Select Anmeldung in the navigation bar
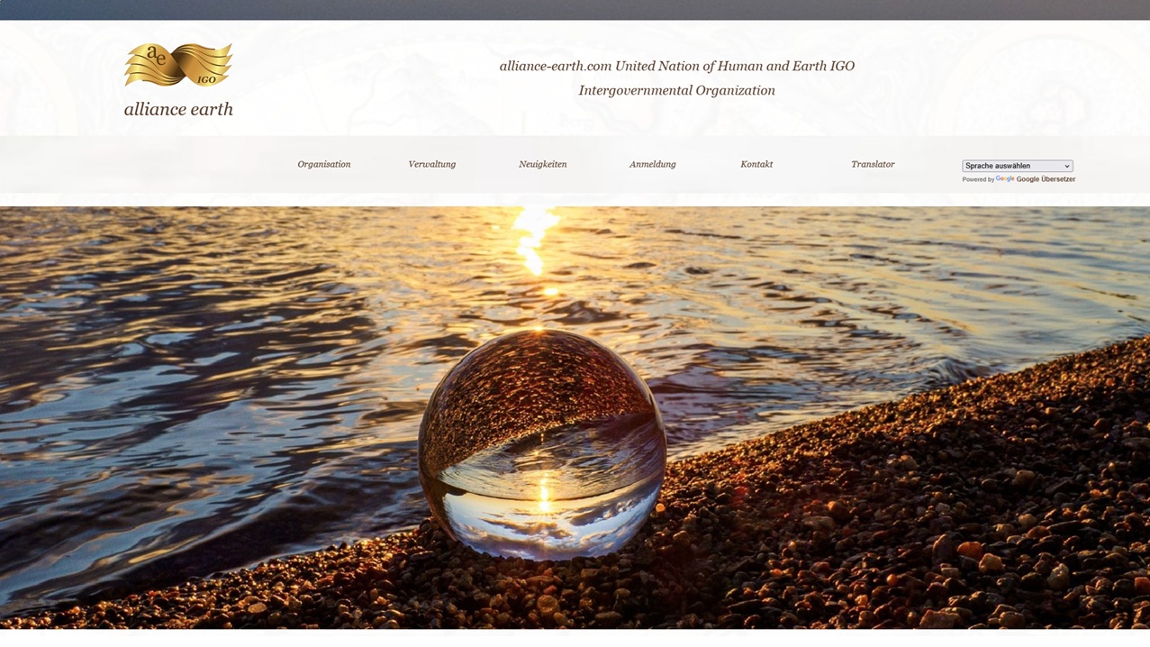 pyautogui.click(x=653, y=164)
